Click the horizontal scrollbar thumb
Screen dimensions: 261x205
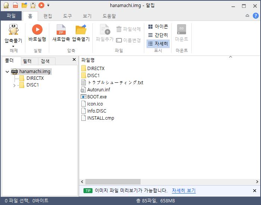pos(113,182)
